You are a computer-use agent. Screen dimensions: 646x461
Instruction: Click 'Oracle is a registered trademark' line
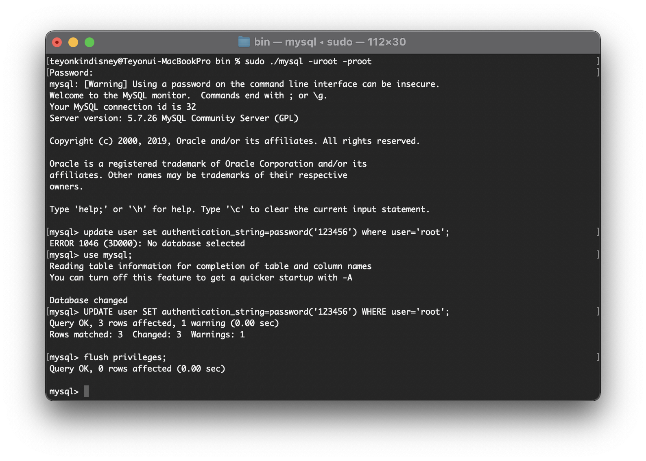coord(208,164)
